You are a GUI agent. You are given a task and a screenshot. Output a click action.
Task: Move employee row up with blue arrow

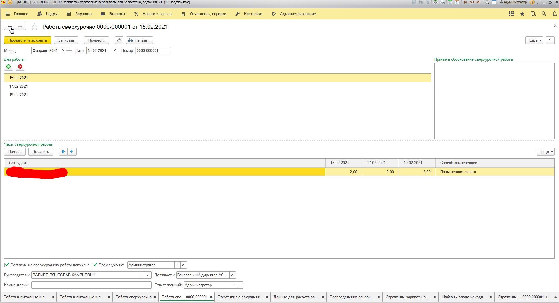click(x=63, y=151)
